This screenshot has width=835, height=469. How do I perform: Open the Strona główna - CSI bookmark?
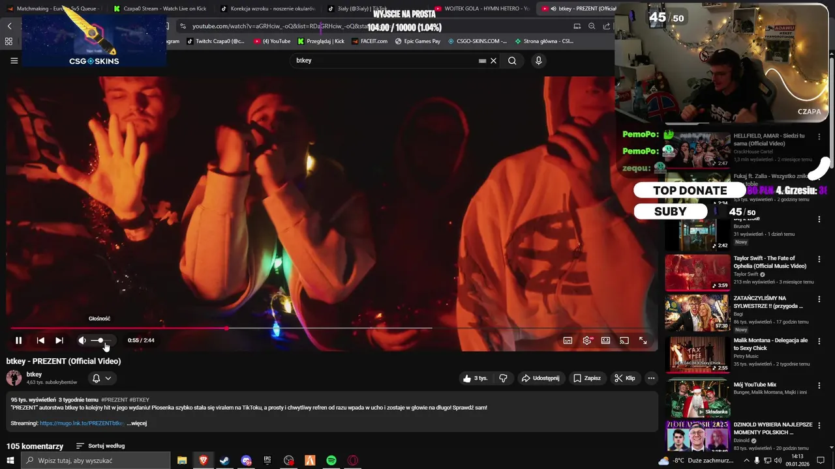click(544, 41)
